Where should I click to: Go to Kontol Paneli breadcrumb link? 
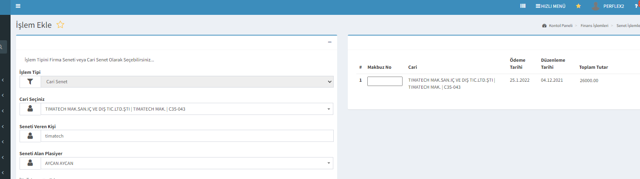tap(560, 26)
